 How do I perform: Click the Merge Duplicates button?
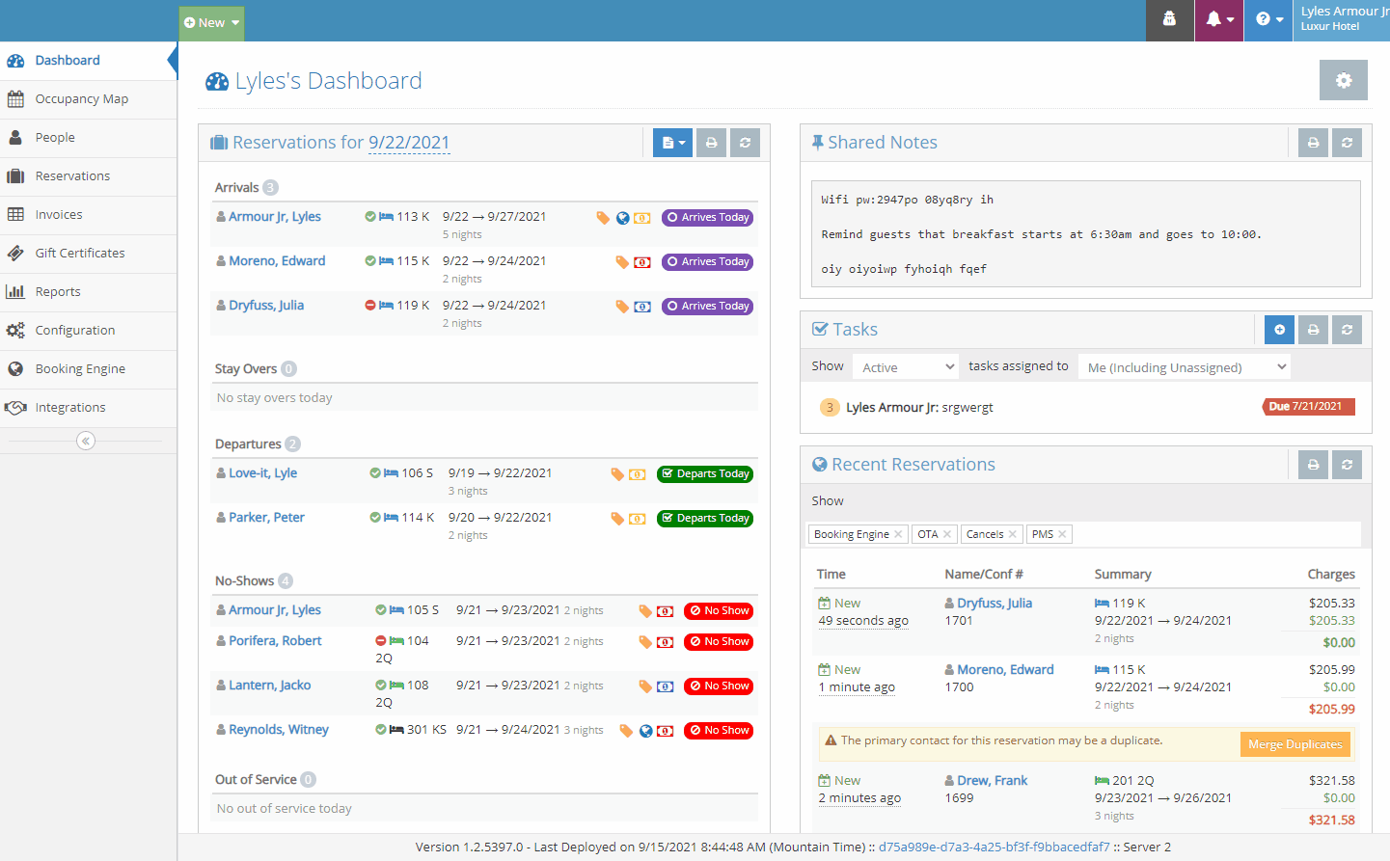pos(1295,744)
